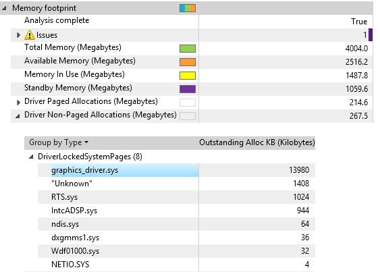Click the Analysis complete label
Image resolution: width=380 pixels, height=272 pixels.
(x=57, y=20)
